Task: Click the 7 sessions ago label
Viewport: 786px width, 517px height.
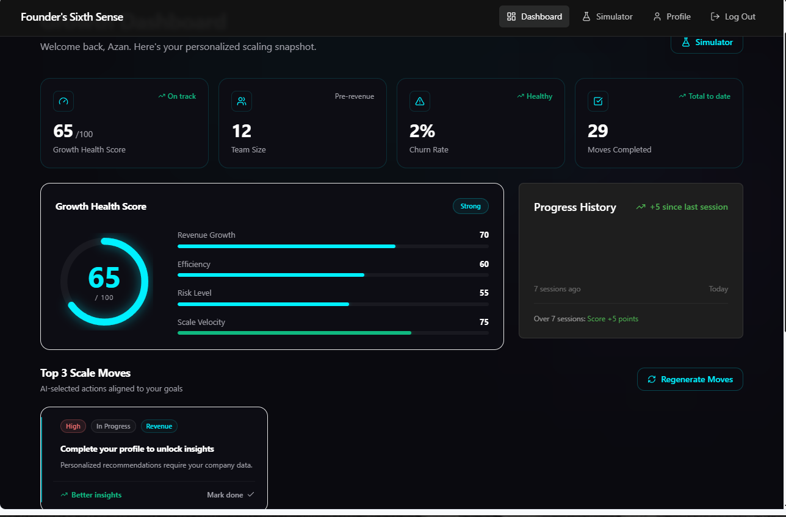Action: coord(557,289)
